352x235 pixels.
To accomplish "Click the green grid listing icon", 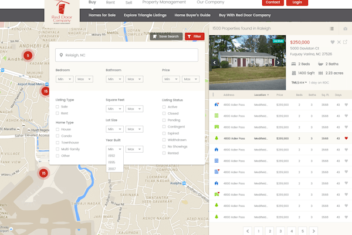I will coord(216,116).
